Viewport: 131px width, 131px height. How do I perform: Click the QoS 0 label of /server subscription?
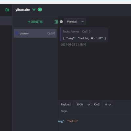tap(51, 33)
